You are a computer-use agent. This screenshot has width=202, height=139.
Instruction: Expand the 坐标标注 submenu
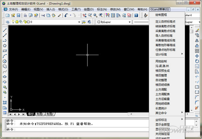167,120
